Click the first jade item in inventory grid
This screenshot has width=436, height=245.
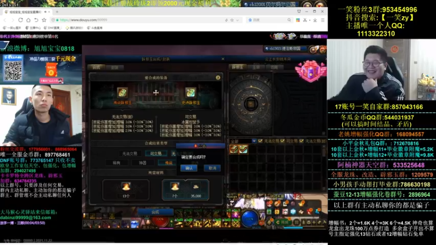[234, 149]
